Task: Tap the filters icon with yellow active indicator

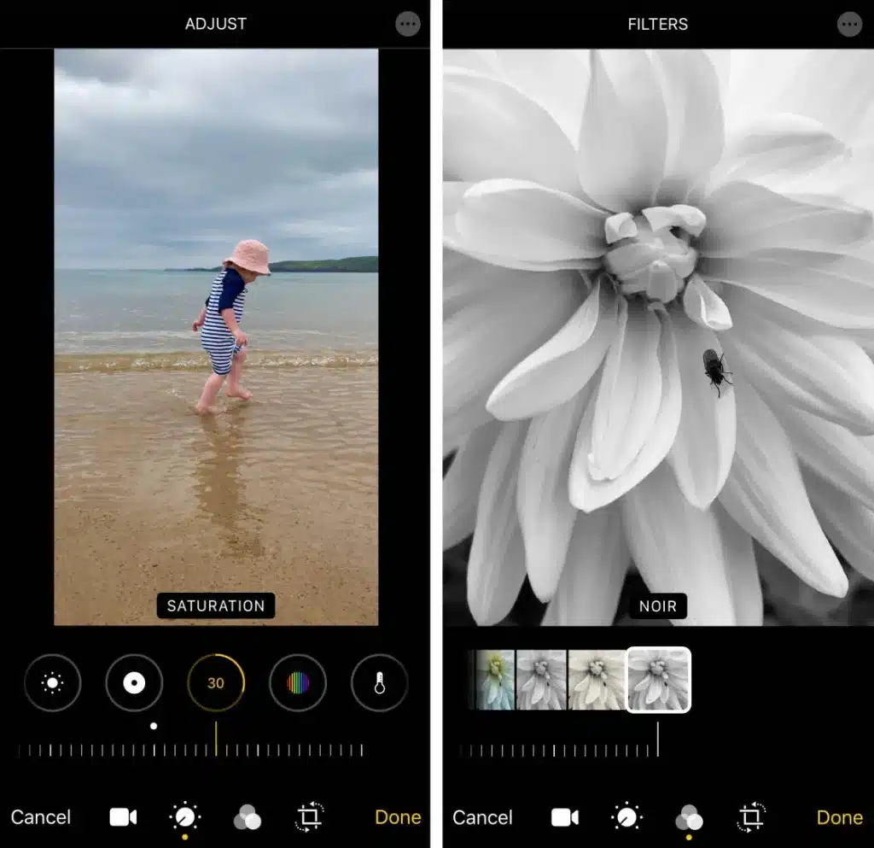Action: tap(688, 817)
